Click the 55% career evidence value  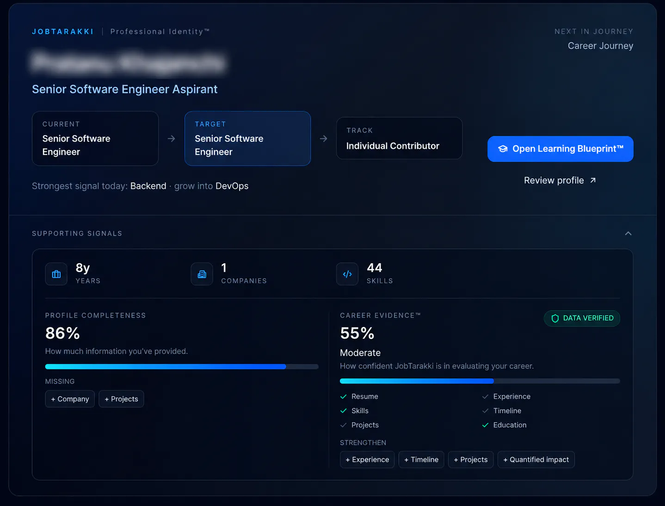tap(357, 333)
